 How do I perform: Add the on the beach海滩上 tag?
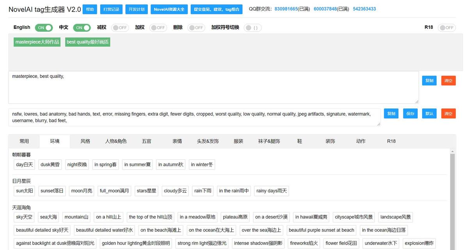click(160, 230)
